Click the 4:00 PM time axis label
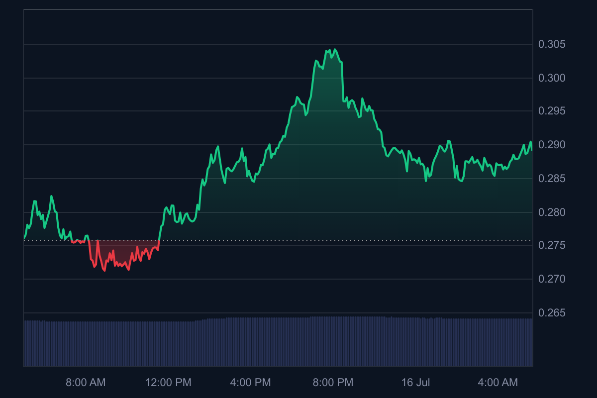The height and width of the screenshot is (398, 597). pos(251,383)
